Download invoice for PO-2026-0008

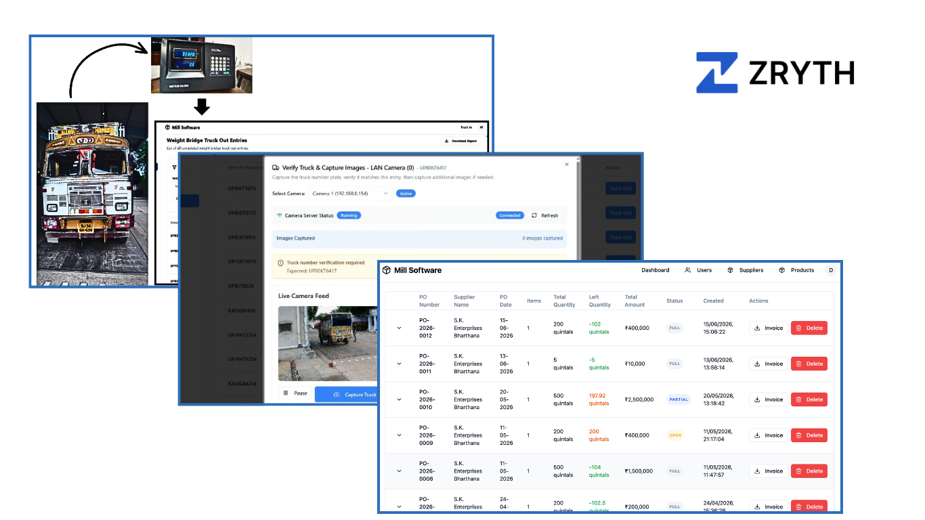[x=769, y=471]
